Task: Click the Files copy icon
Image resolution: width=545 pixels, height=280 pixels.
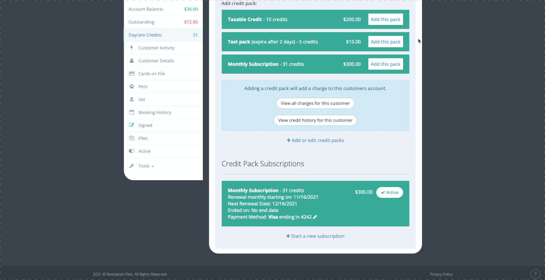Action: 132,138
